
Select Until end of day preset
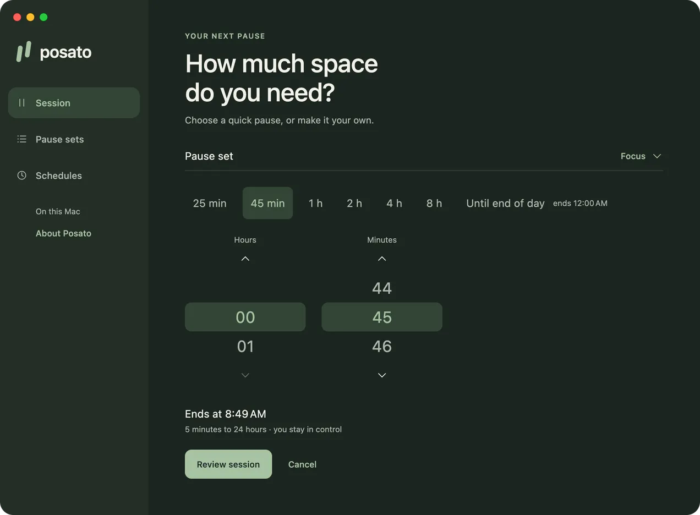505,203
